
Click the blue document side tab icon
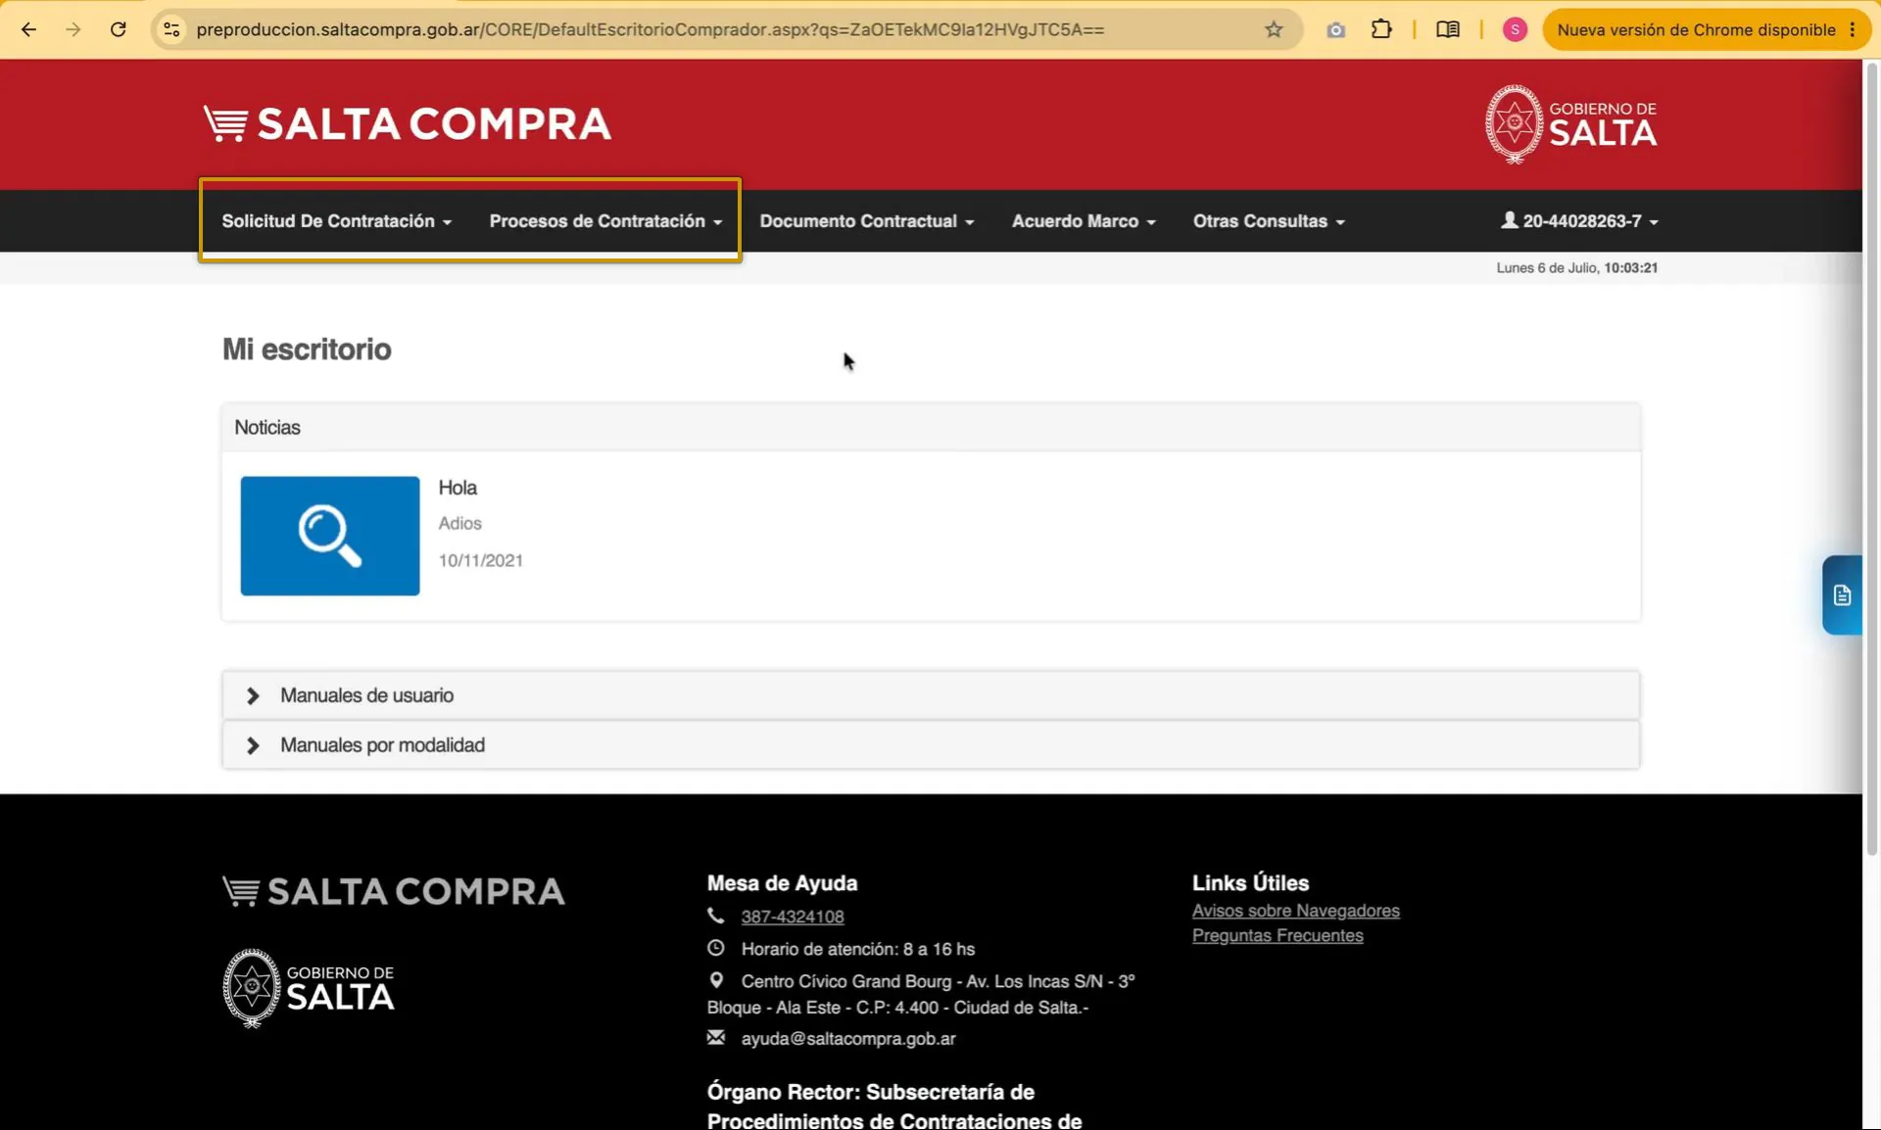pos(1842,595)
